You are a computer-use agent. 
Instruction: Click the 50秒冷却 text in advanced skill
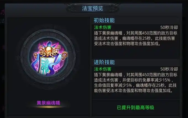point(169,69)
